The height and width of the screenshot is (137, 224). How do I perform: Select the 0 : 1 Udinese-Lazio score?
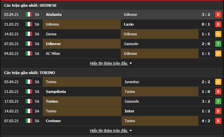tap(206, 24)
